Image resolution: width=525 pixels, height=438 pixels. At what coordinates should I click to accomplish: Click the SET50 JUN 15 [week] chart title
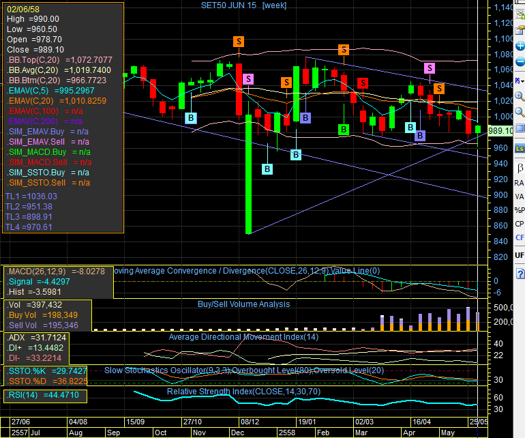243,5
